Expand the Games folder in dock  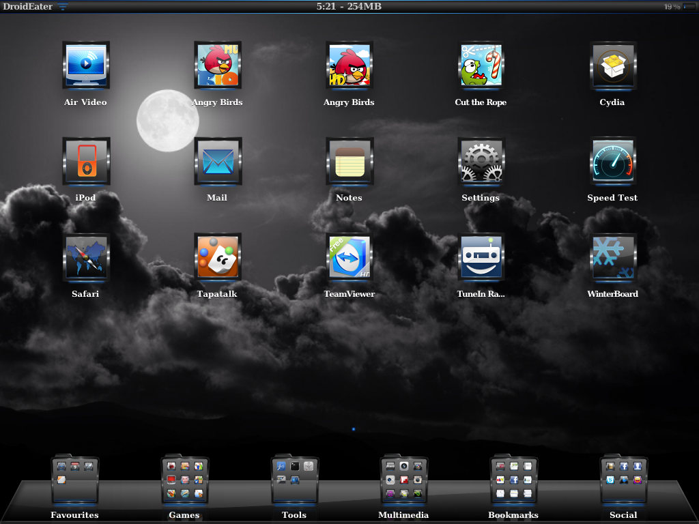184,480
